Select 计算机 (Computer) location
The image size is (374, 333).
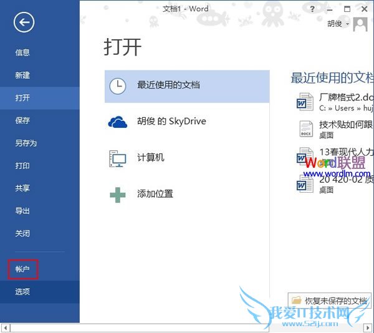point(187,158)
